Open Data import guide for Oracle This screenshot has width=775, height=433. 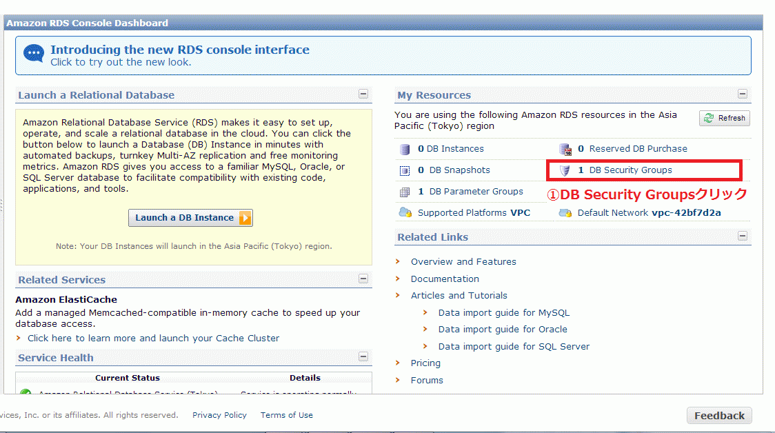(x=503, y=329)
